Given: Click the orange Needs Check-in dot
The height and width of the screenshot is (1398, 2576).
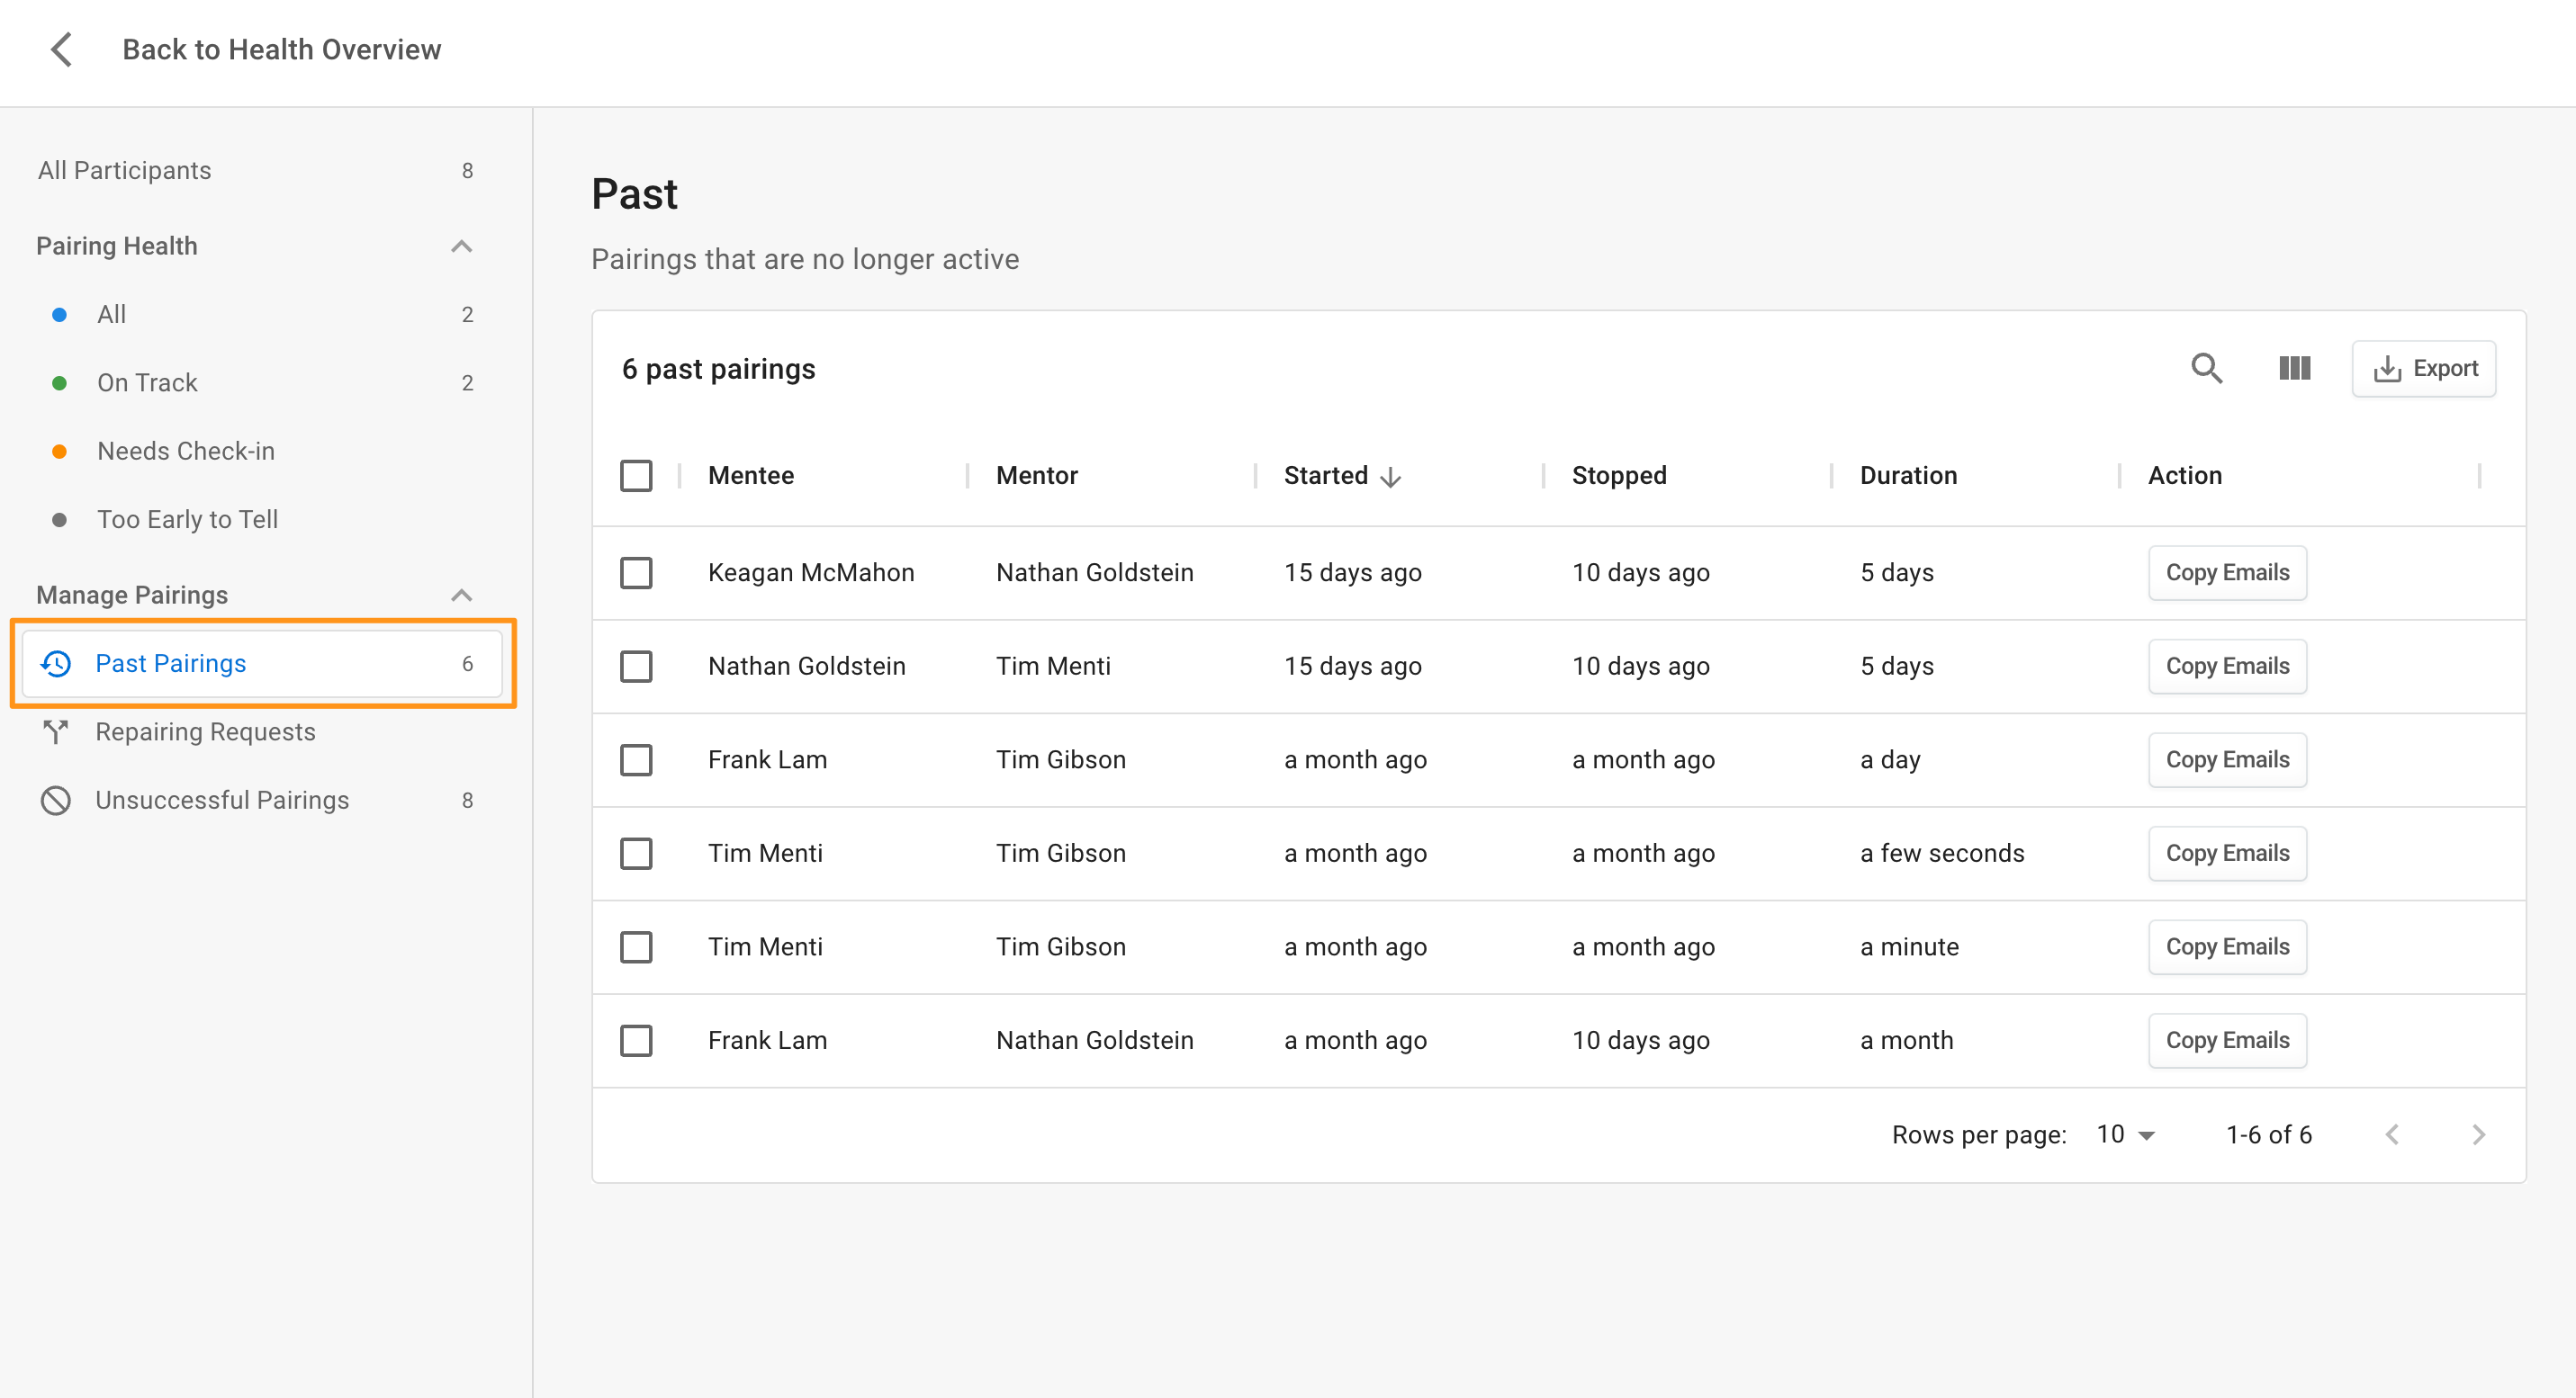Looking at the screenshot, I should [59, 452].
